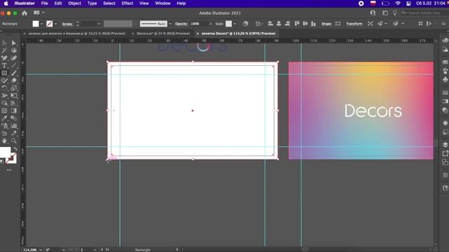Expand stroke weight dropdown
Viewport: 449px width, 252px height.
click(x=99, y=24)
